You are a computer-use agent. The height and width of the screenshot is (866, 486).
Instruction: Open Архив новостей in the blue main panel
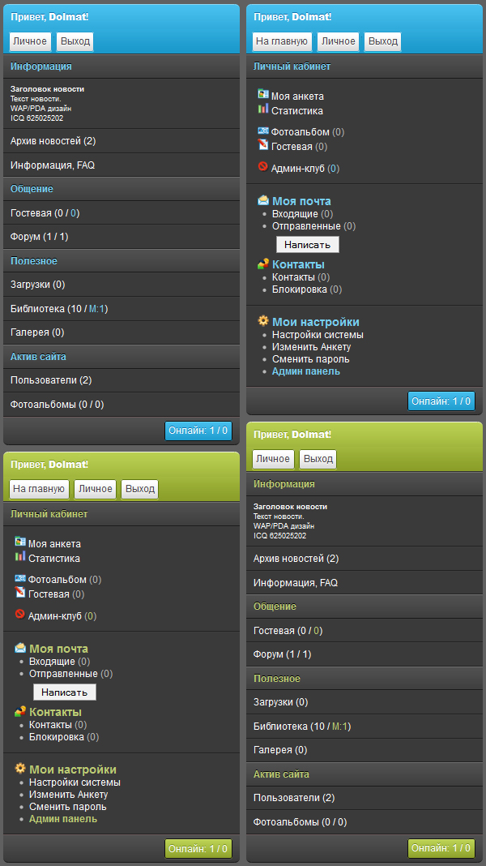click(53, 141)
